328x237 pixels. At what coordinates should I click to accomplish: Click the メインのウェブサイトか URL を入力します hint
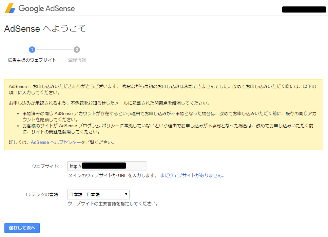[x=113, y=175]
